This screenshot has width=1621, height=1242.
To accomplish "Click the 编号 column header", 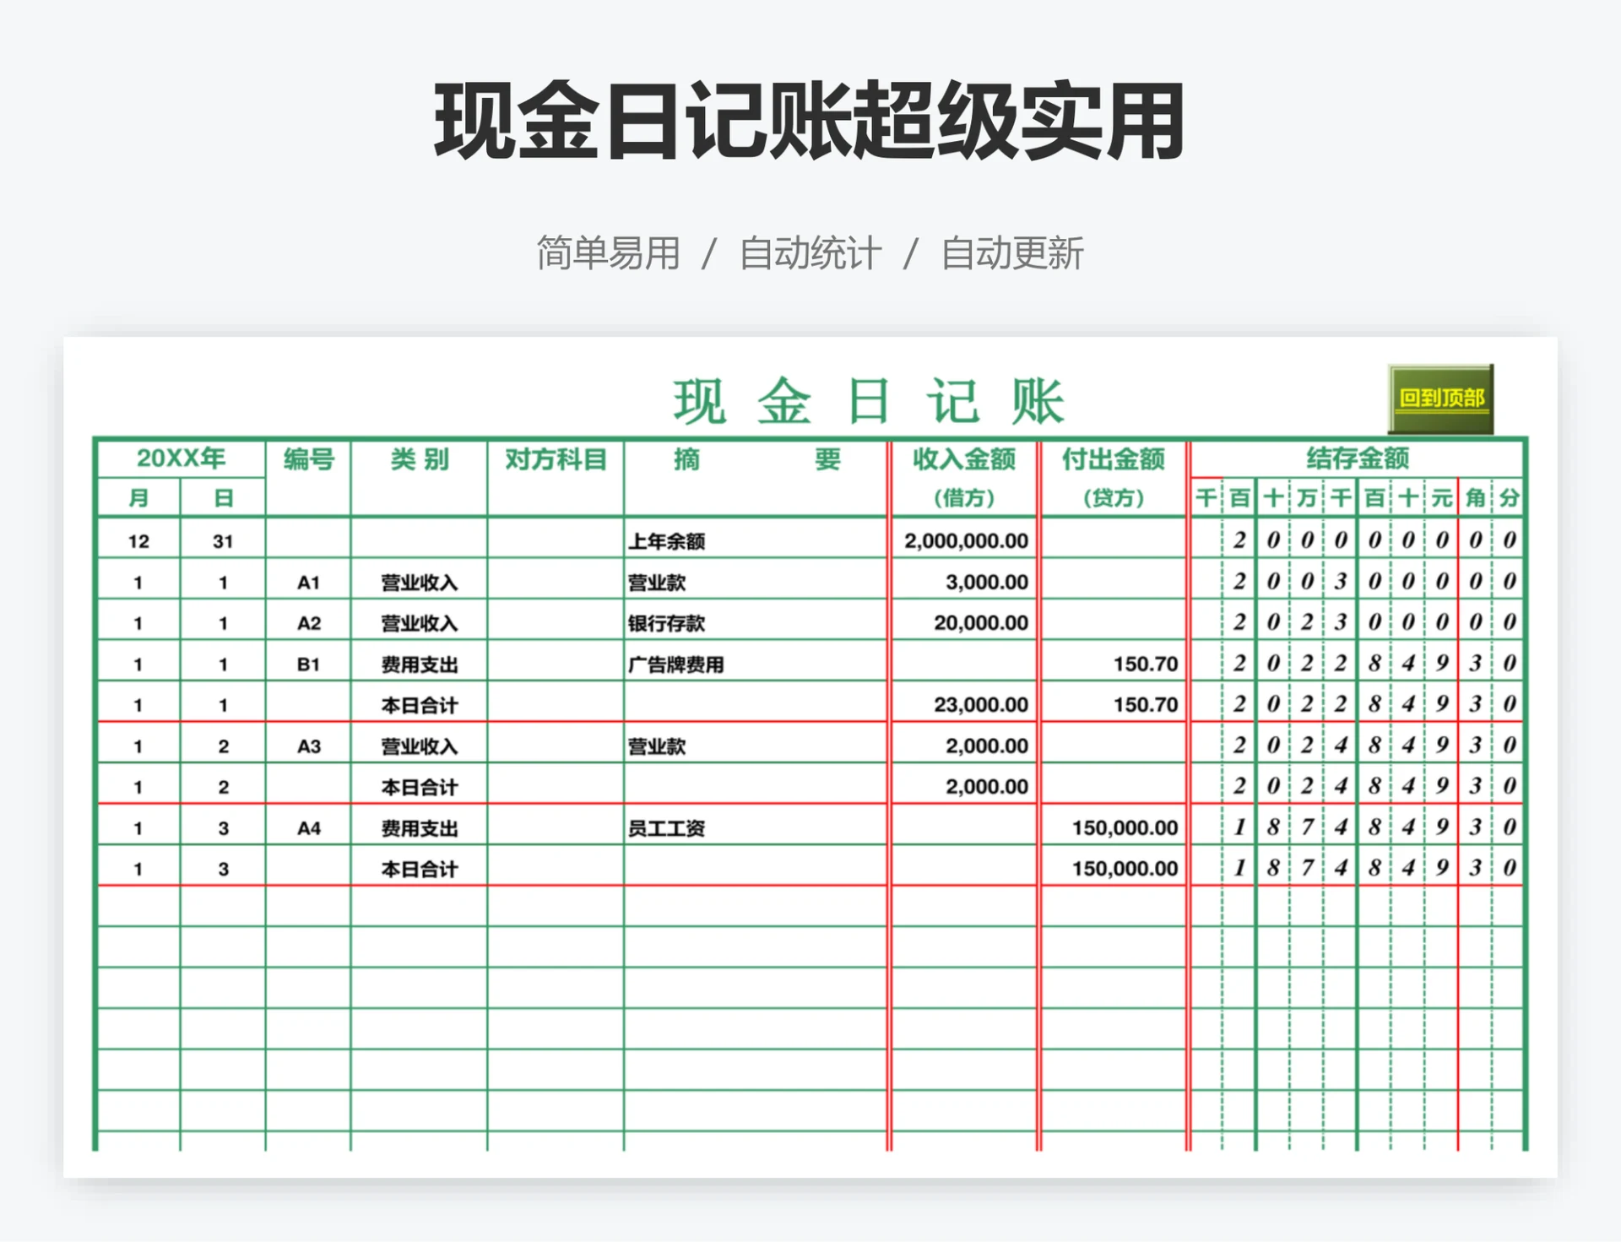I will [306, 460].
